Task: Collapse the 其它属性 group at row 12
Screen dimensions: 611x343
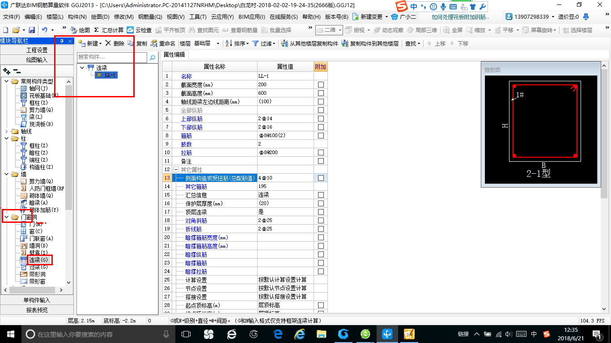Action: pos(176,170)
